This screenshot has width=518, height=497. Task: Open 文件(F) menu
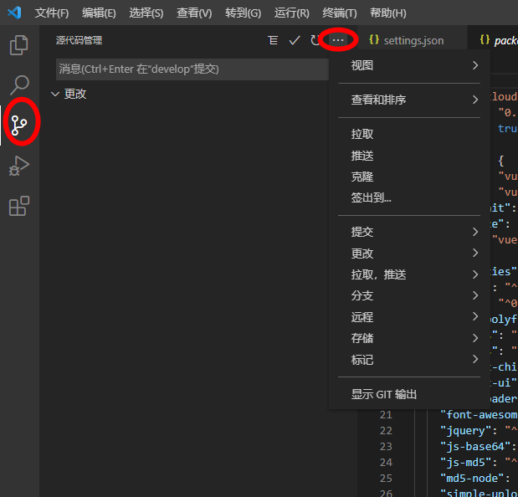52,13
